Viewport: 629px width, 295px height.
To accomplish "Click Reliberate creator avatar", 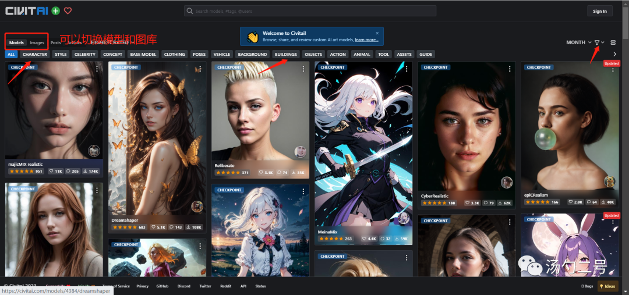I will click(x=300, y=152).
